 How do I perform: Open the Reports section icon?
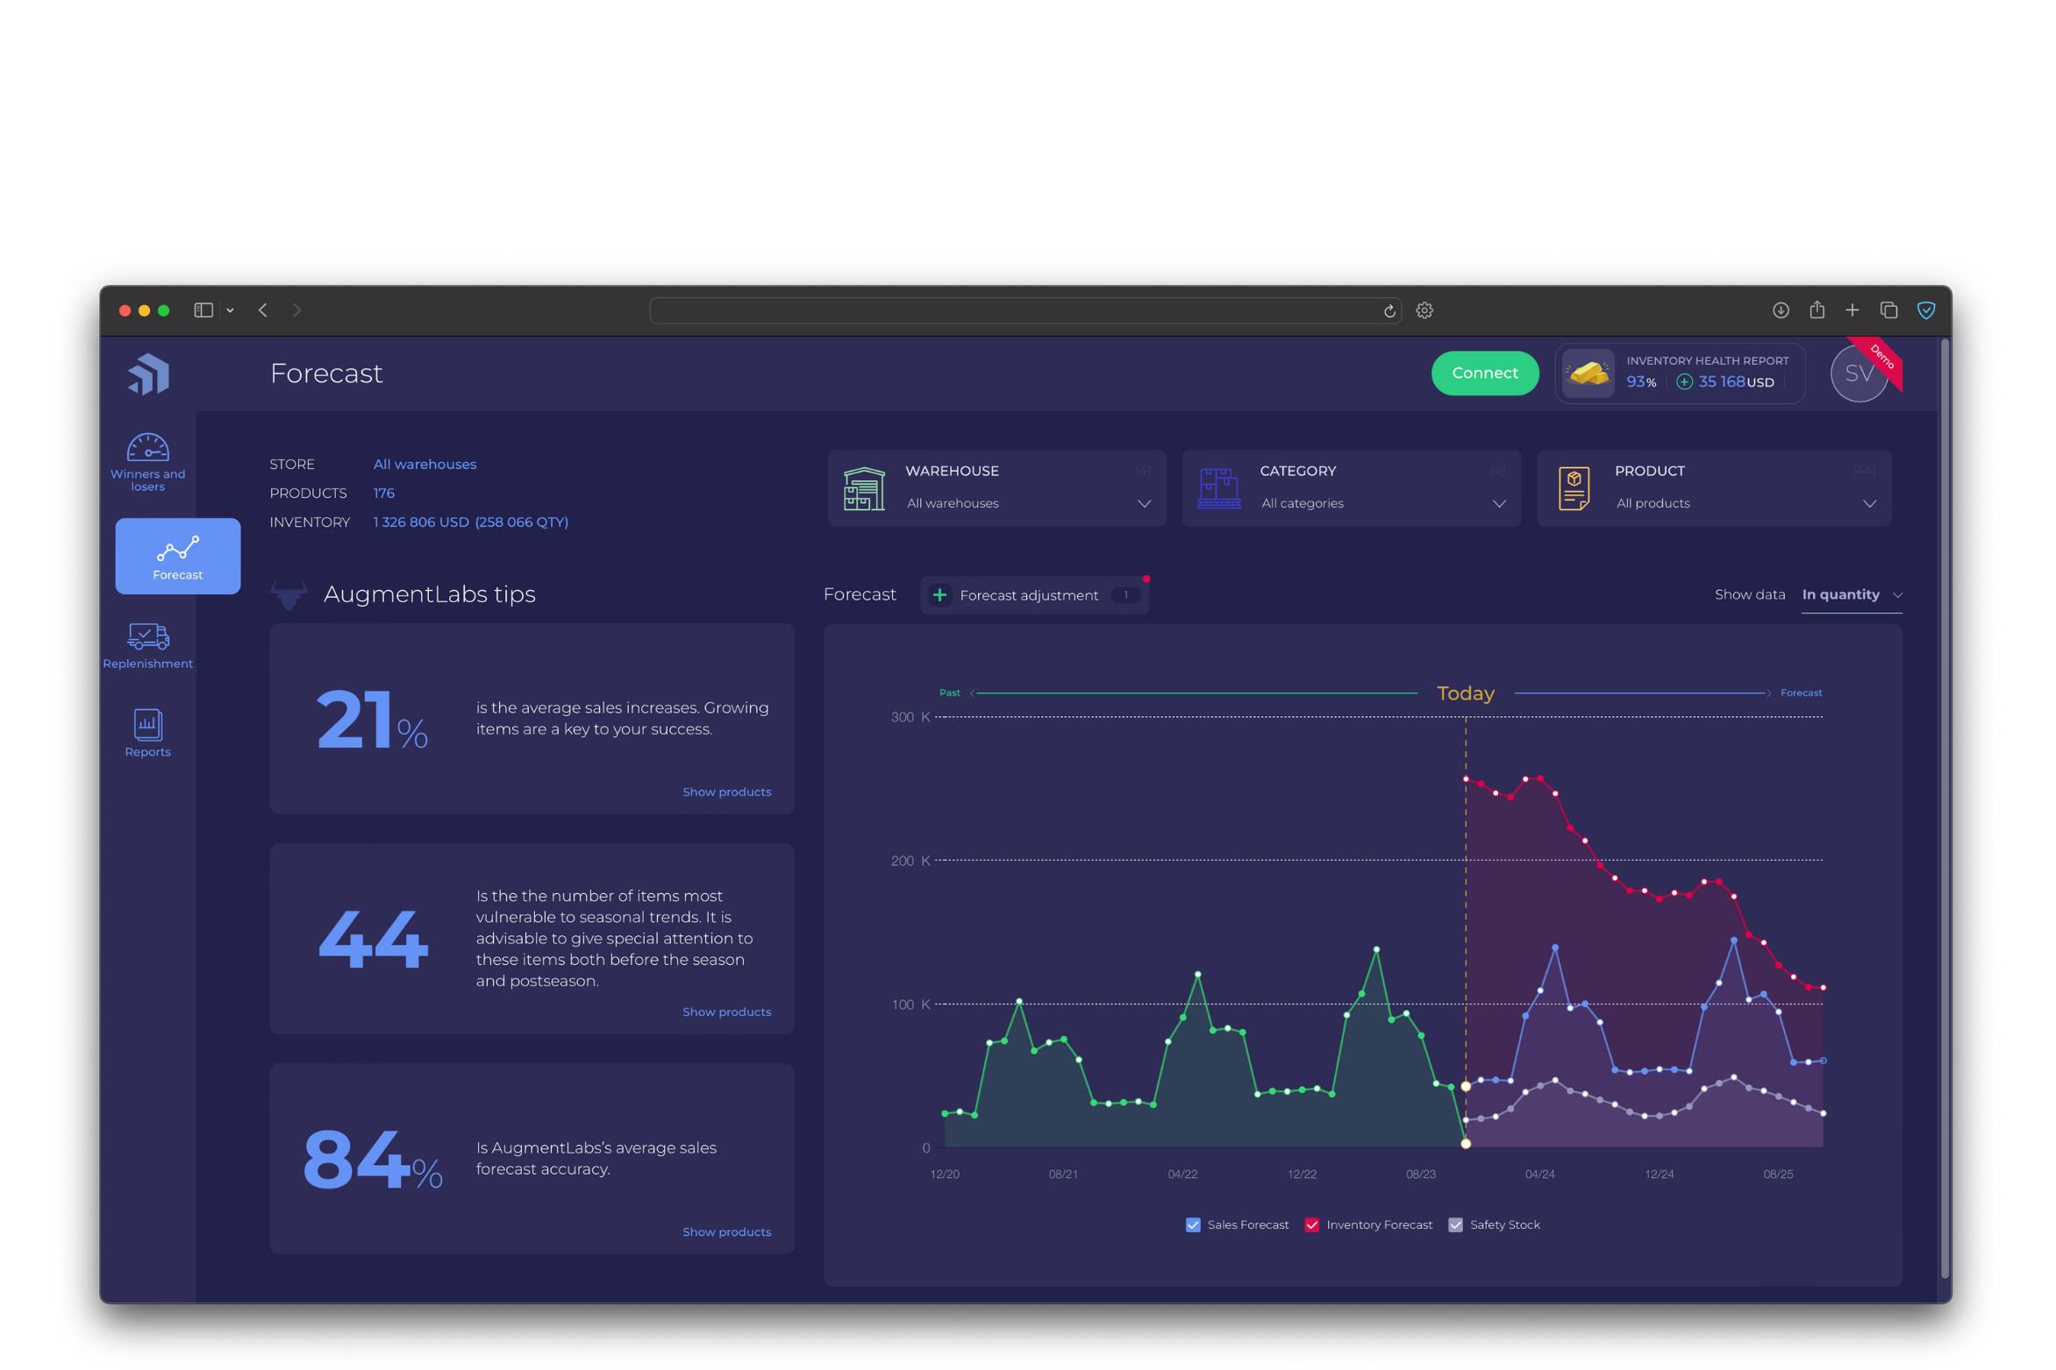pyautogui.click(x=147, y=725)
